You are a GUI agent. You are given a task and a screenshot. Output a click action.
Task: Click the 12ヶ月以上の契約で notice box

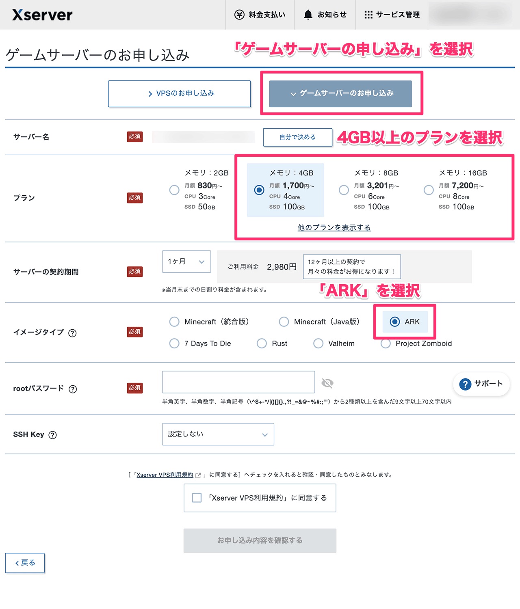tap(352, 267)
